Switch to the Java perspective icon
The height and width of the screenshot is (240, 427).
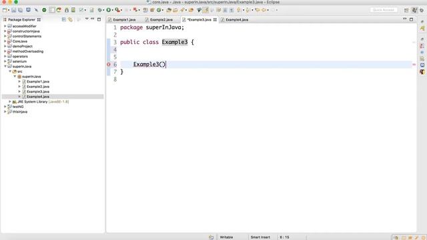414,10
